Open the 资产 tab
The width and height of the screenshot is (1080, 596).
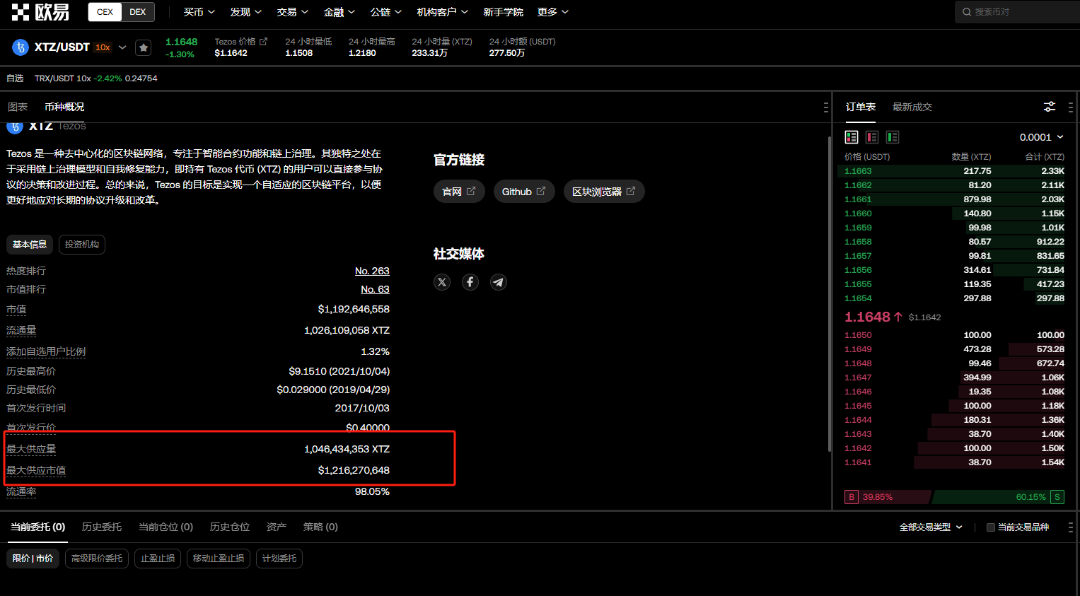tap(277, 527)
